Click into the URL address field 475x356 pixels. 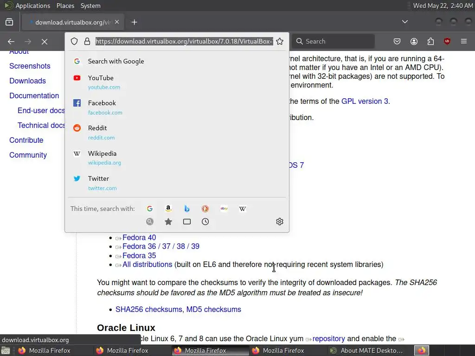tap(184, 41)
